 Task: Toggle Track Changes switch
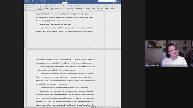tap(70, 6)
